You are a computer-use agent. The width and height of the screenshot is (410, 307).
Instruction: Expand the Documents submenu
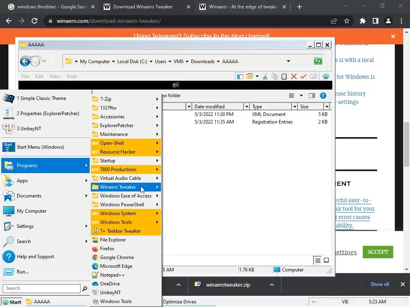[x=46, y=196]
